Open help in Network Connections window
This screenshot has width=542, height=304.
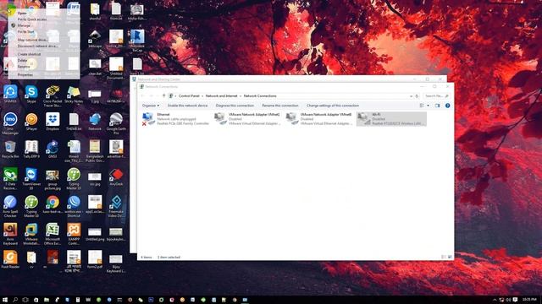tap(448, 106)
